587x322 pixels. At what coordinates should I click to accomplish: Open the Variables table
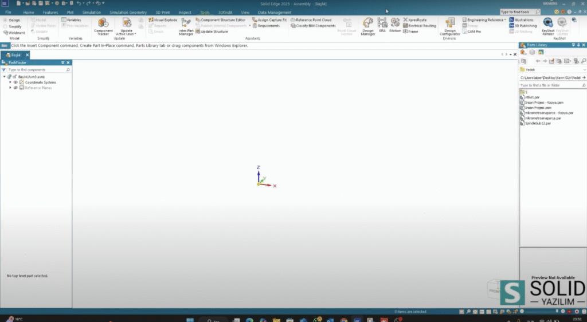click(71, 20)
